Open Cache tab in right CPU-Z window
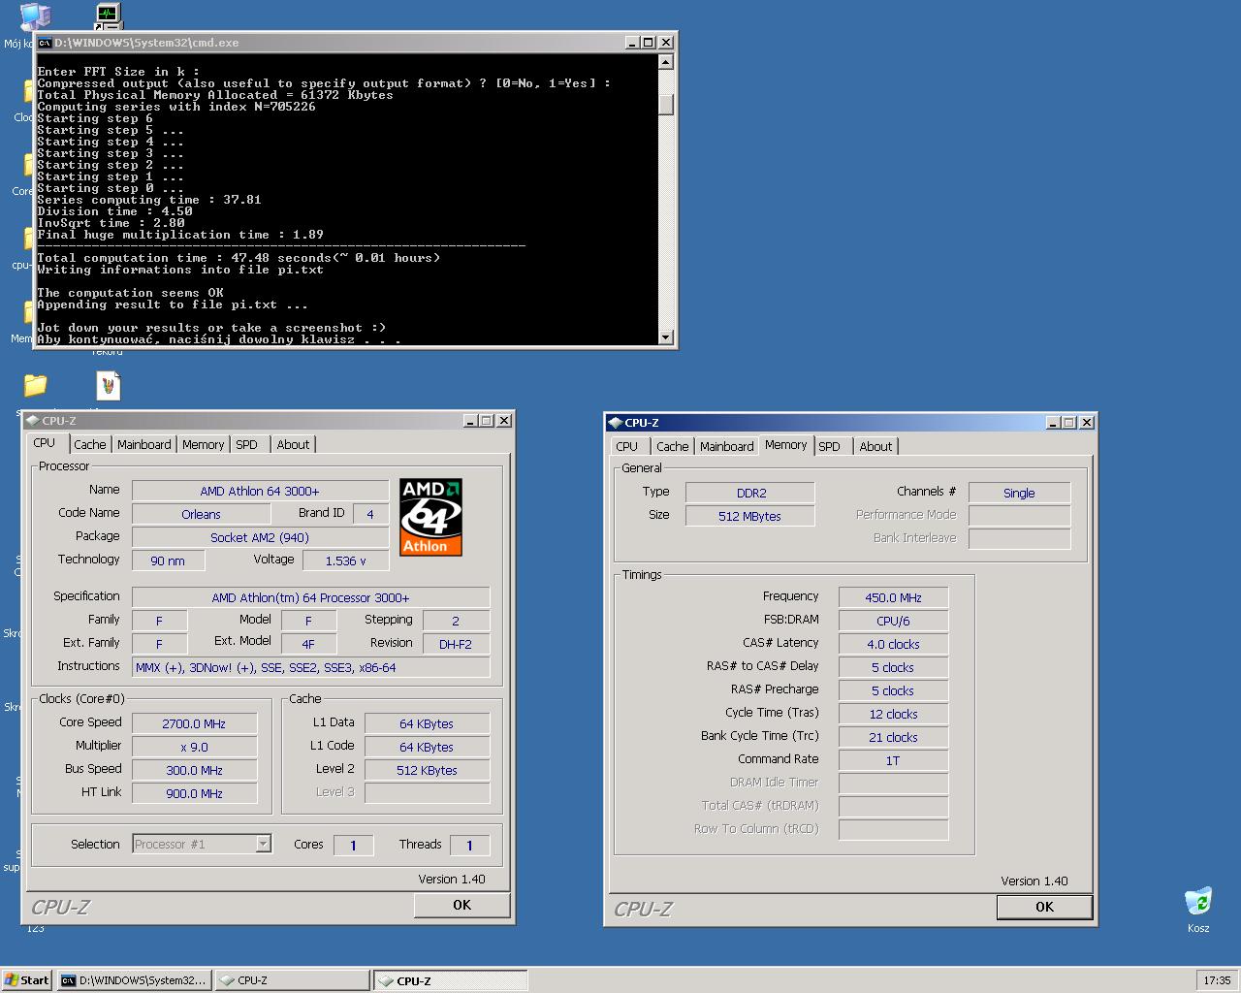The width and height of the screenshot is (1241, 993). [672, 447]
